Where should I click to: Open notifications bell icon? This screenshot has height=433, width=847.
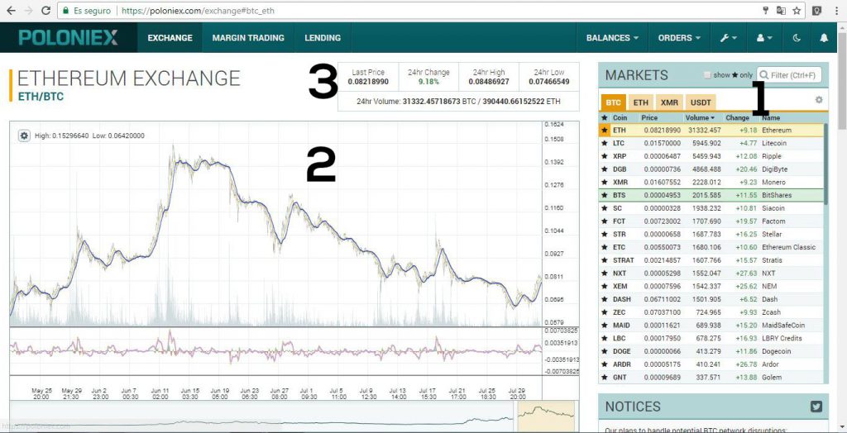click(x=824, y=38)
